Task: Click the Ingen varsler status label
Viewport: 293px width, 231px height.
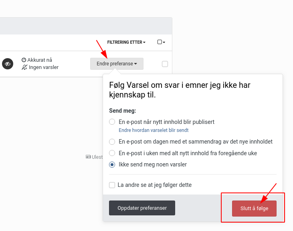Action: coord(44,67)
